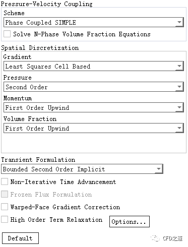Toggle Frozen Flux Formulation checkbox

coord(5,194)
